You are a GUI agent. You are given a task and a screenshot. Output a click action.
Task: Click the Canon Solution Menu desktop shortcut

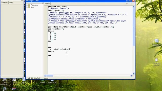coord(5,82)
